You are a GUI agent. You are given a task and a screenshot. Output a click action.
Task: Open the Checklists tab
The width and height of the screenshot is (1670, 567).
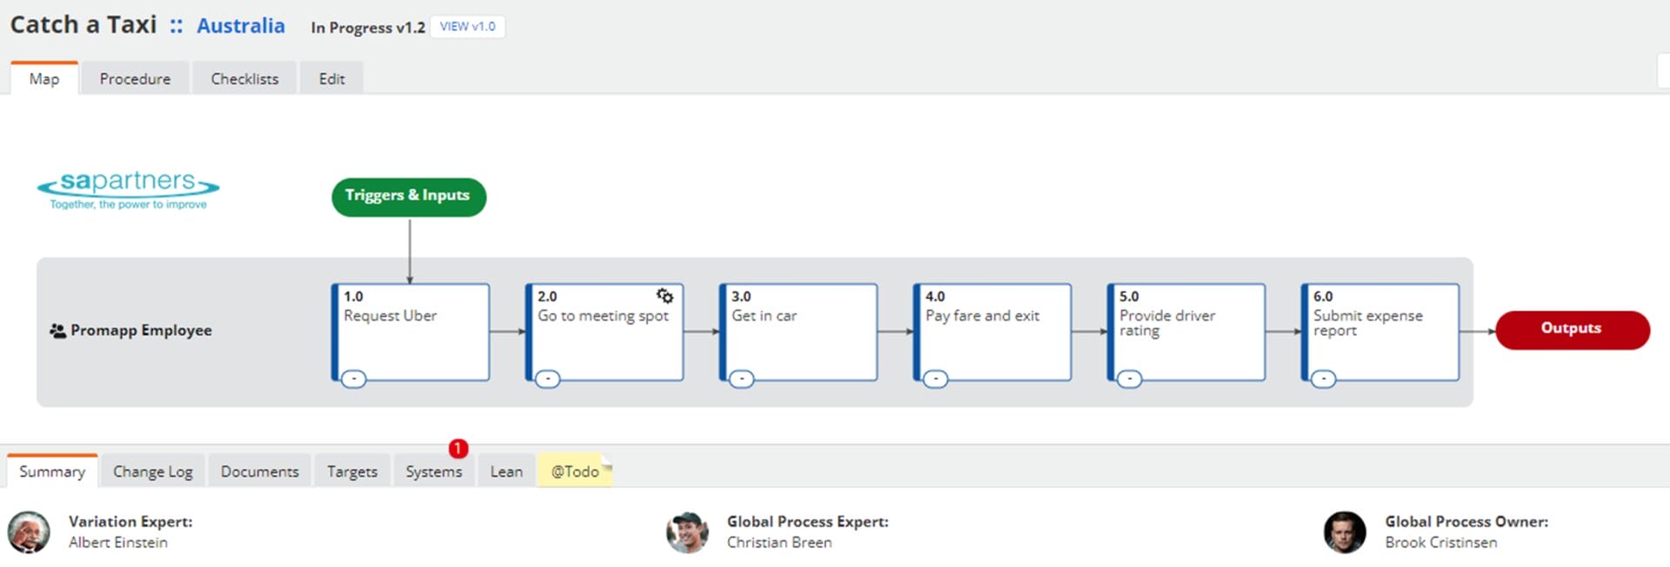click(x=244, y=79)
